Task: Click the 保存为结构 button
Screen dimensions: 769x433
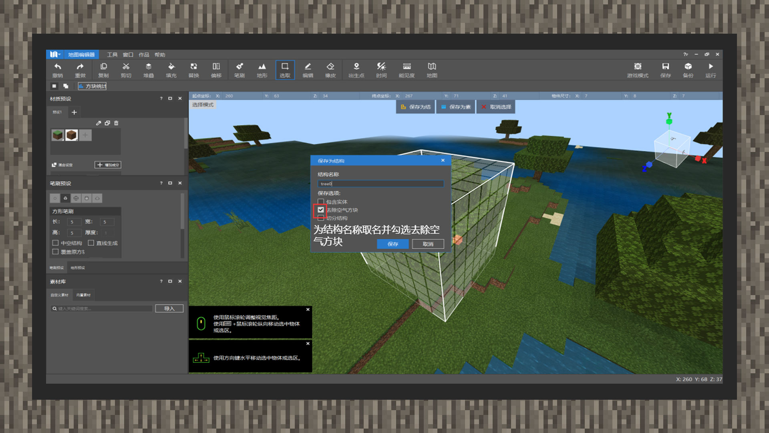Action: [415, 107]
